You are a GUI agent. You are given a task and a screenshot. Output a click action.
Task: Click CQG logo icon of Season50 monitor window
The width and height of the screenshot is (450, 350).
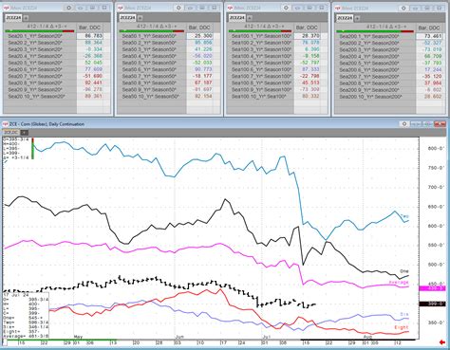click(x=120, y=8)
